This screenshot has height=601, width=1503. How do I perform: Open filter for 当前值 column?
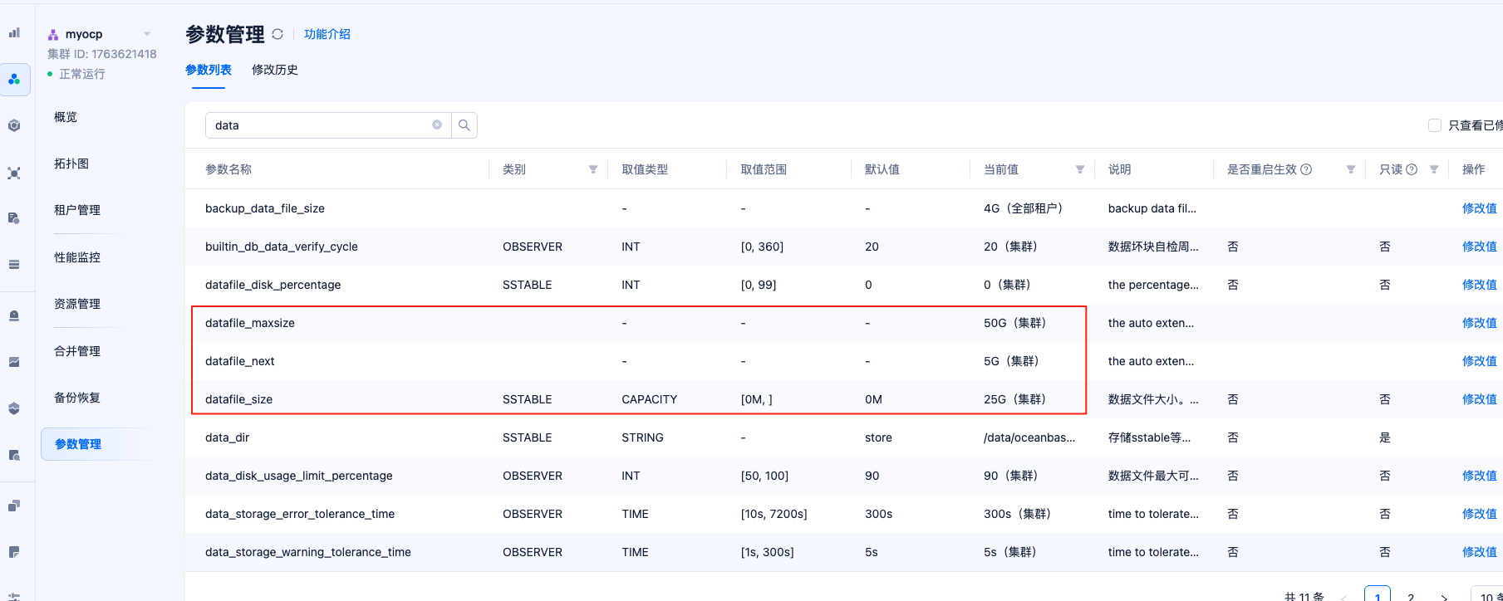coord(1080,169)
